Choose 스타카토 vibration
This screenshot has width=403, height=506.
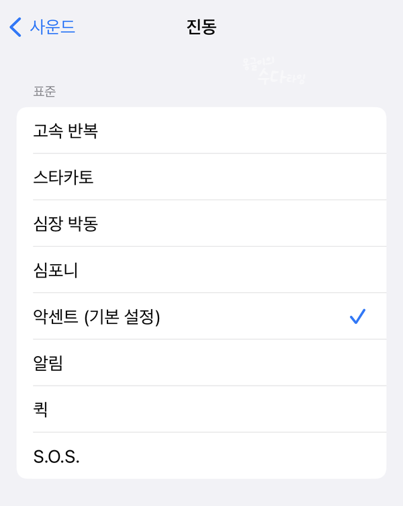(x=201, y=177)
